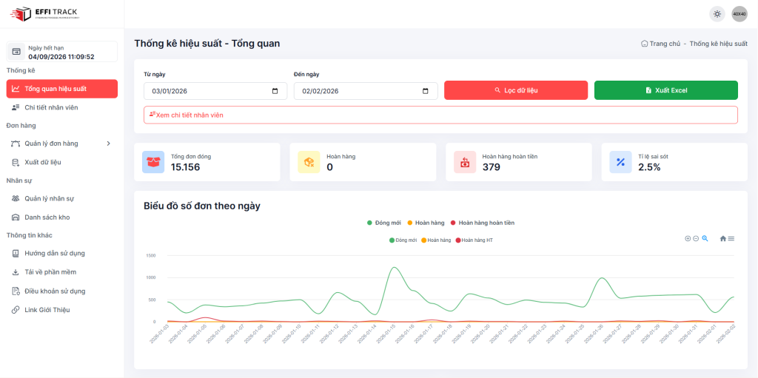Click the Tỉ lệ sai sót percent icon
Image resolution: width=758 pixels, height=378 pixels.
(x=620, y=162)
